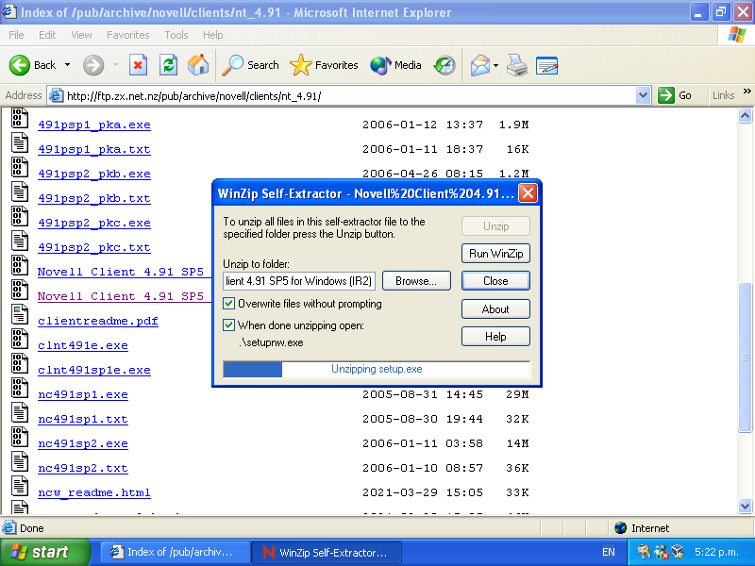Expand the Links toolbar chevron
The height and width of the screenshot is (566, 755).
coord(747,91)
